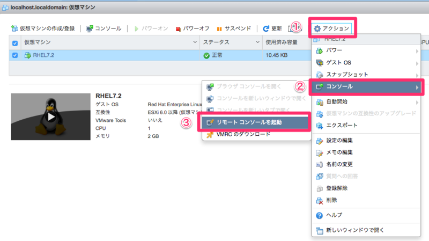Click the RHEL7.2 VM icon in table row
429x241 pixels.
coord(28,55)
